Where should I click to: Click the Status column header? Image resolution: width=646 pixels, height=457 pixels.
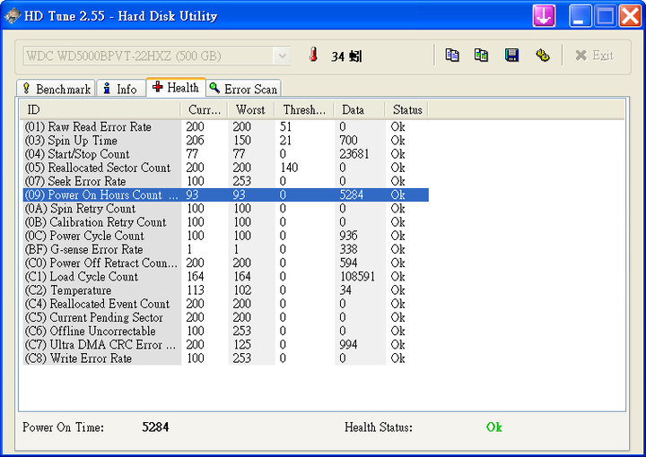coord(406,110)
